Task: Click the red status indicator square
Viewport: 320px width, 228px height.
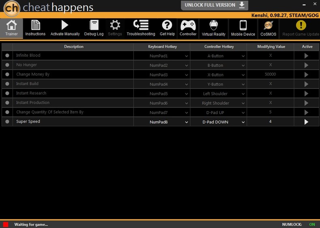Action: click(6, 224)
